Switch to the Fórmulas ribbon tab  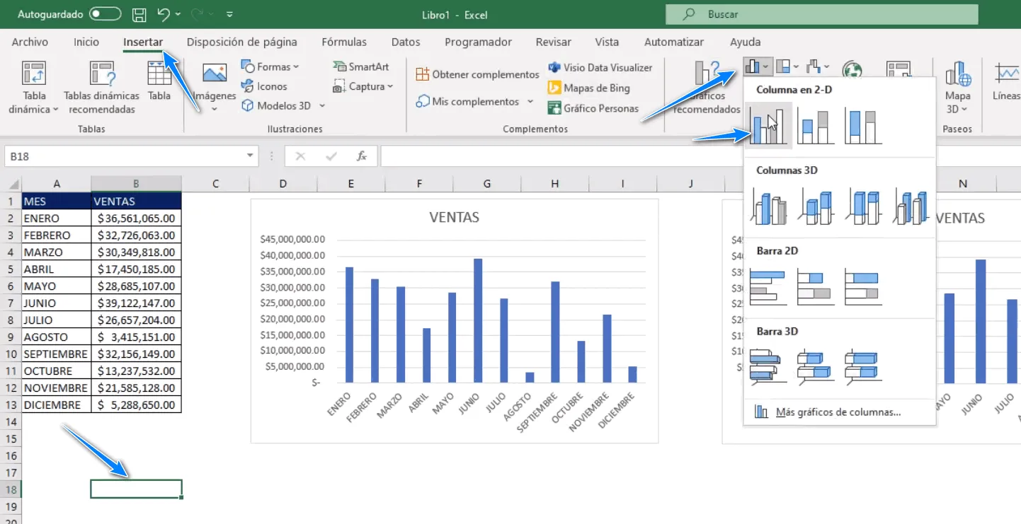click(344, 42)
